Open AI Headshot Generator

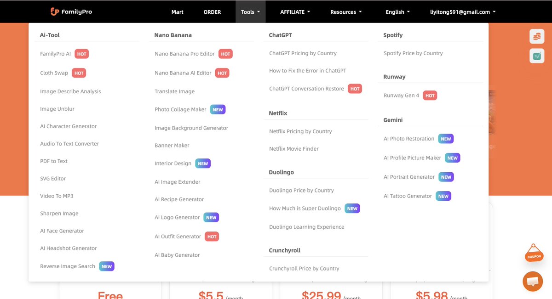(x=69, y=248)
